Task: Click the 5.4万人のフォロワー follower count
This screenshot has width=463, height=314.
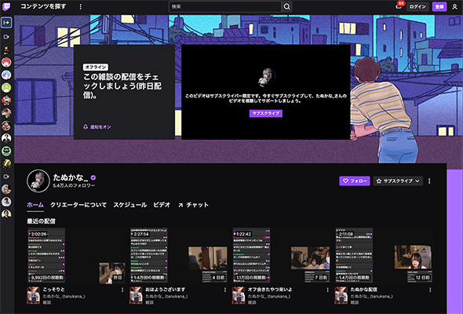Action: tap(74, 186)
